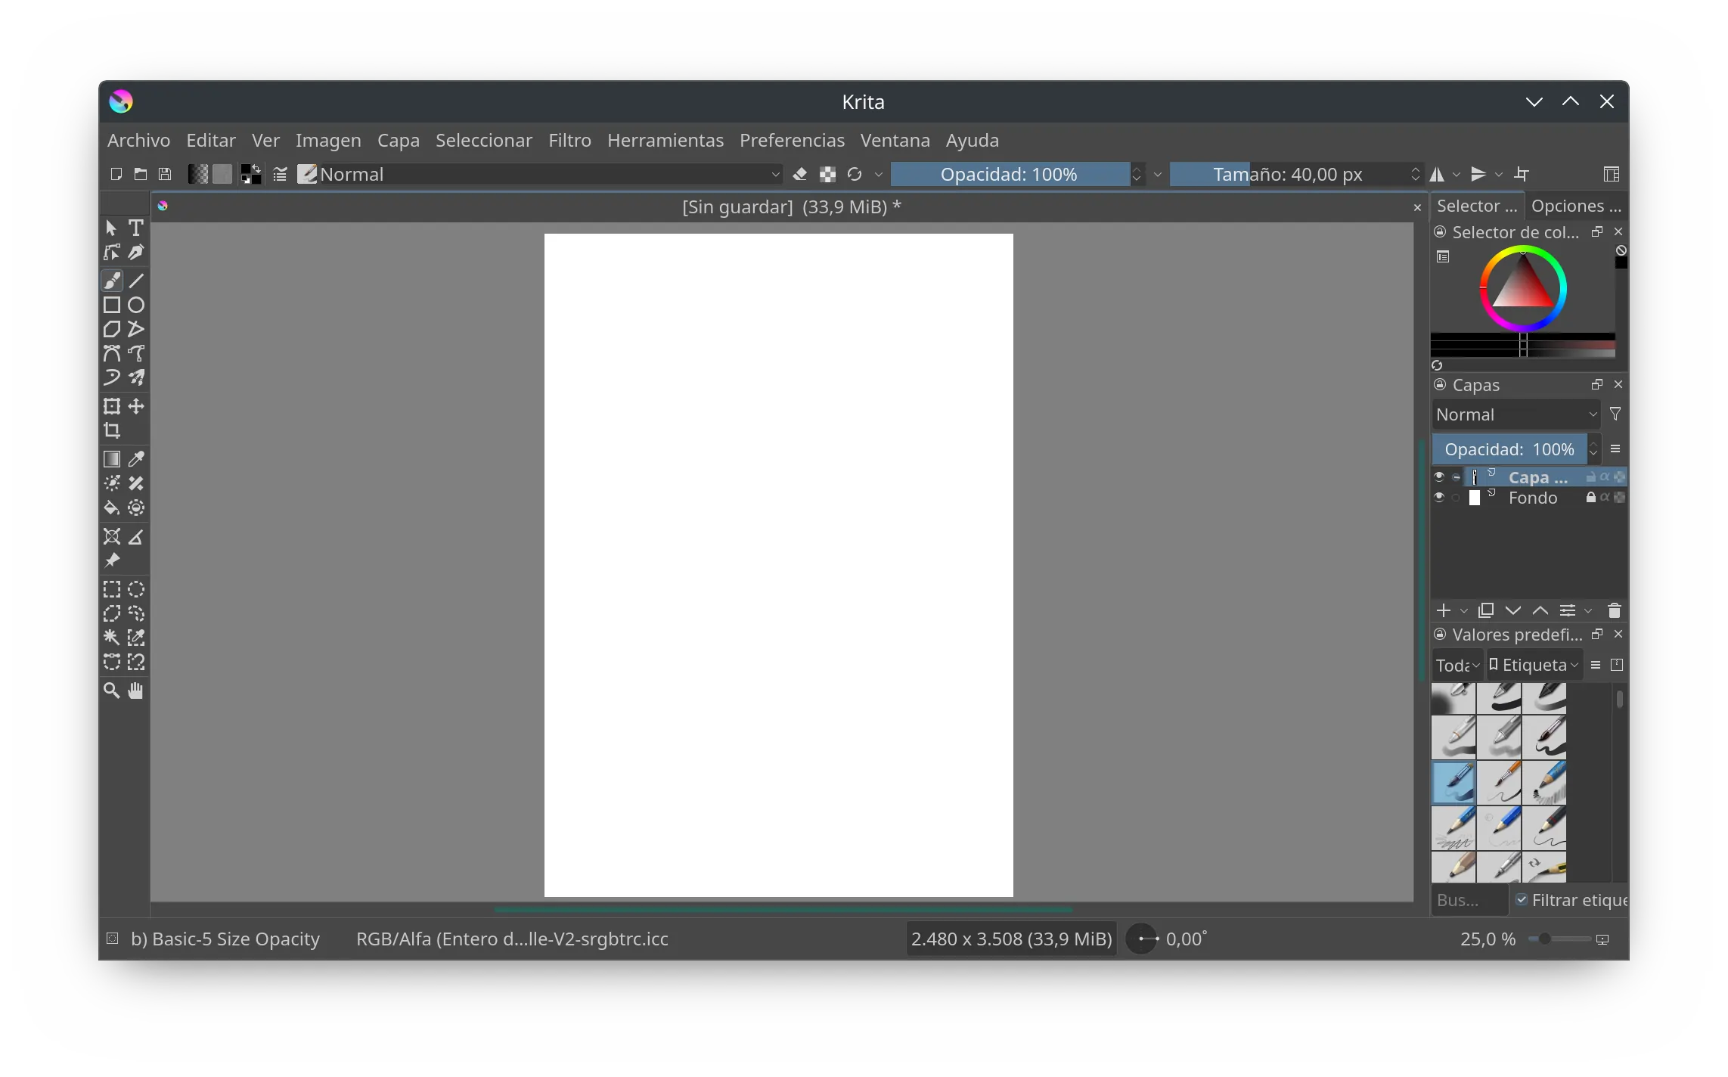Viewport: 1728px width, 1077px height.
Task: Toggle eraser mode in the top toolbar
Action: tap(800, 175)
